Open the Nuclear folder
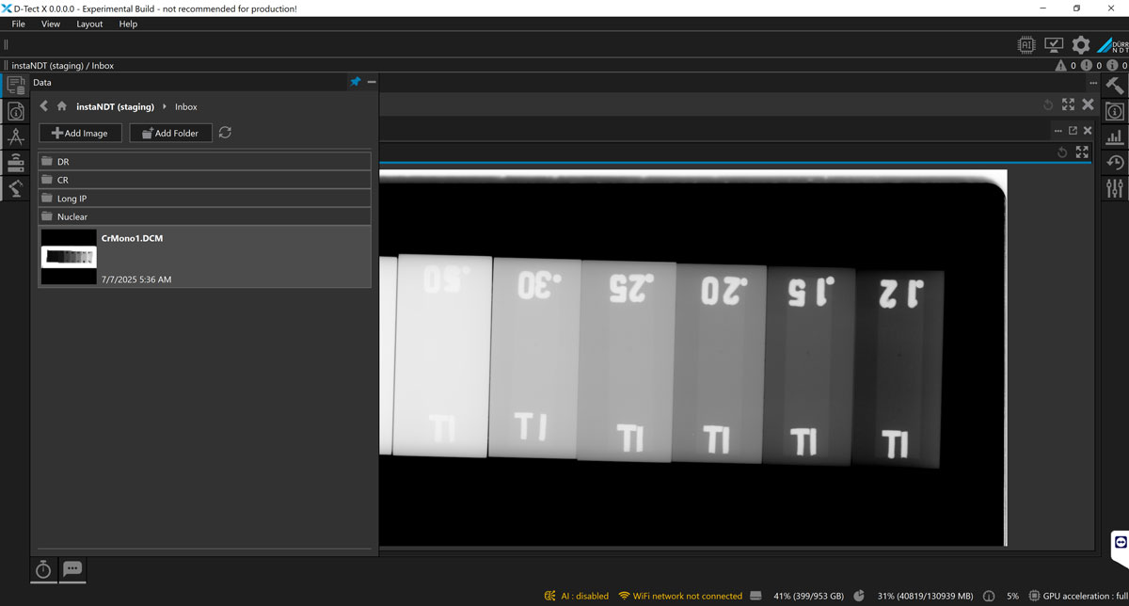Screen dimensions: 1129x606 [72, 216]
